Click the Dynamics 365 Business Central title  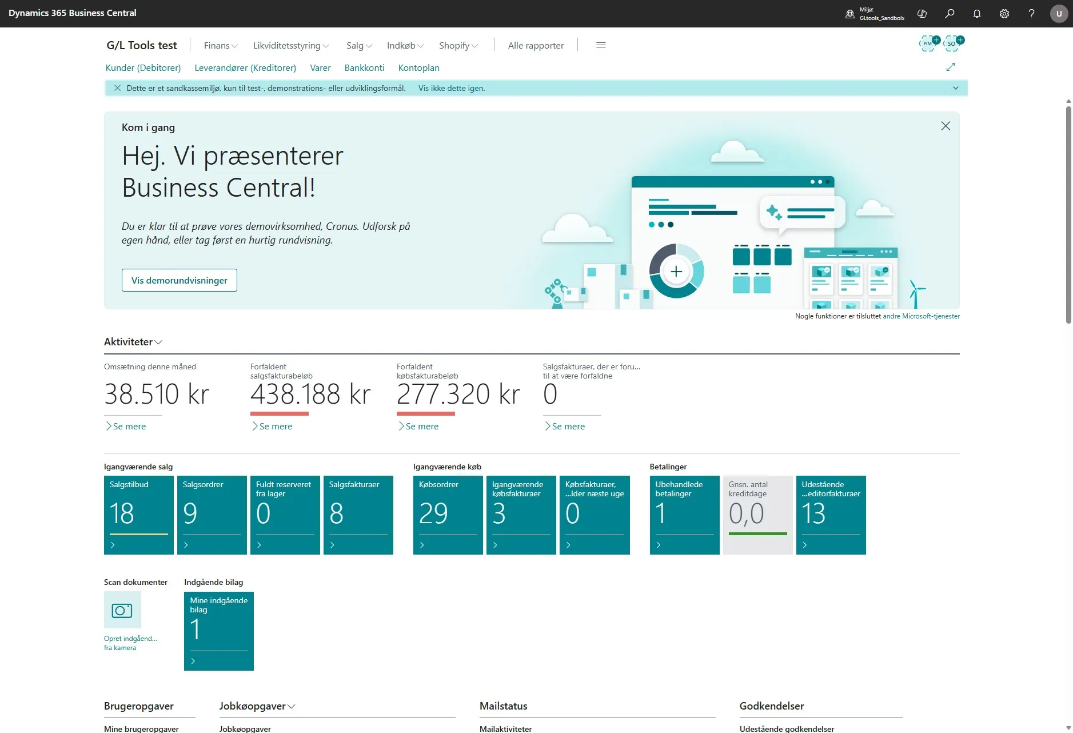point(73,13)
